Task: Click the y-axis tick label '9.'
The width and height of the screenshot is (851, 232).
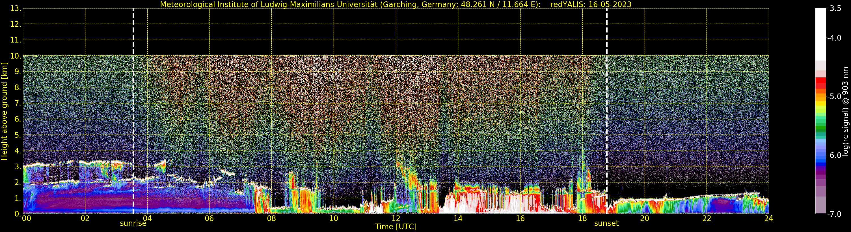Action: point(18,72)
